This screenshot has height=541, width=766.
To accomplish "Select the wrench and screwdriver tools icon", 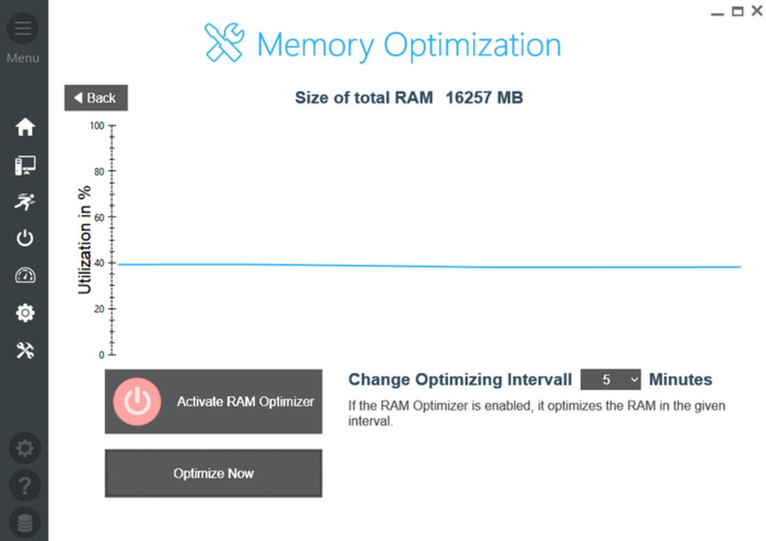I will coord(25,350).
